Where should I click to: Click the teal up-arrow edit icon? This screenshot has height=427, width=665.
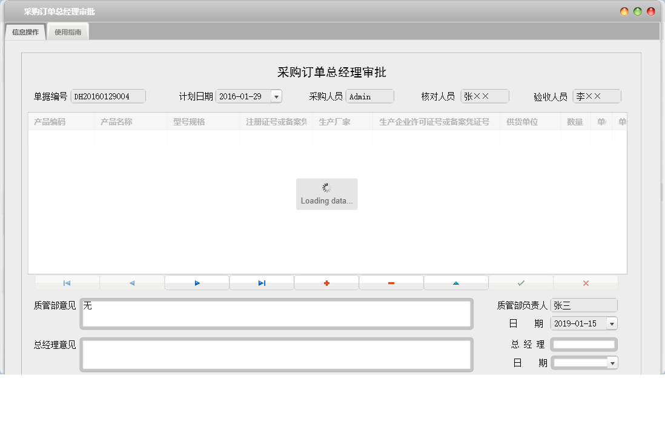pos(456,282)
